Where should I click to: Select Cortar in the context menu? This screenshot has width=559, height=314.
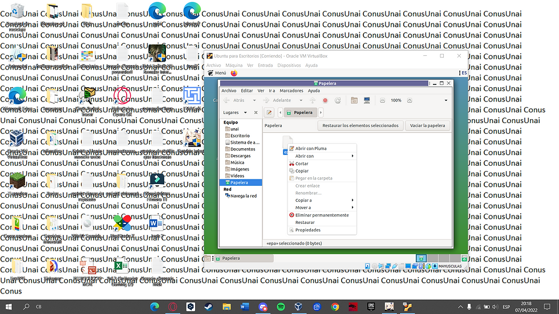[x=322, y=164]
